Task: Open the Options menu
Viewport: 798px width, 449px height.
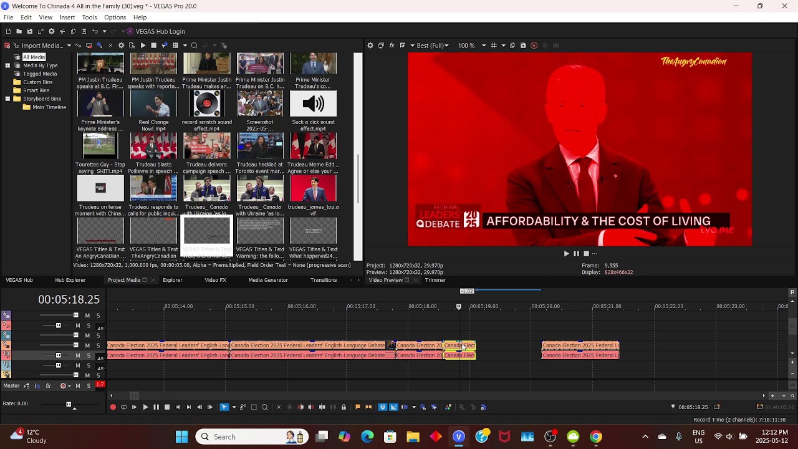Action: [x=115, y=17]
